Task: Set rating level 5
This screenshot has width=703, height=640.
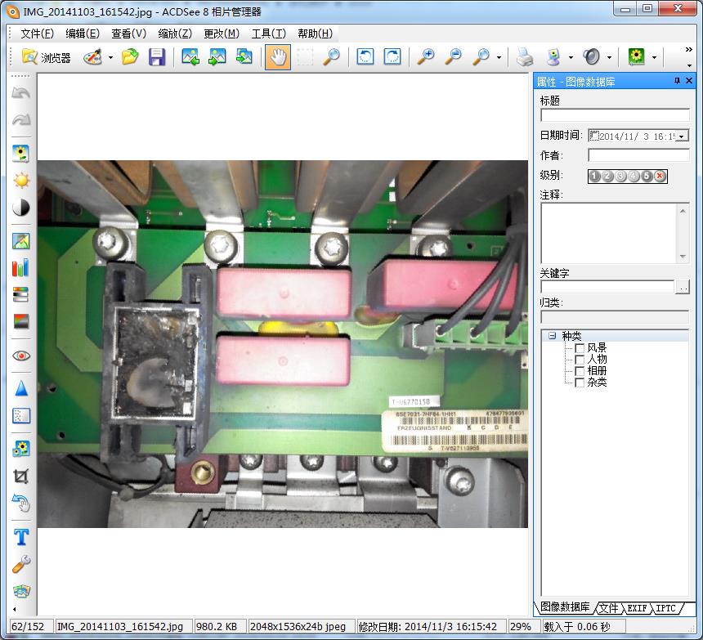Action: tap(647, 176)
